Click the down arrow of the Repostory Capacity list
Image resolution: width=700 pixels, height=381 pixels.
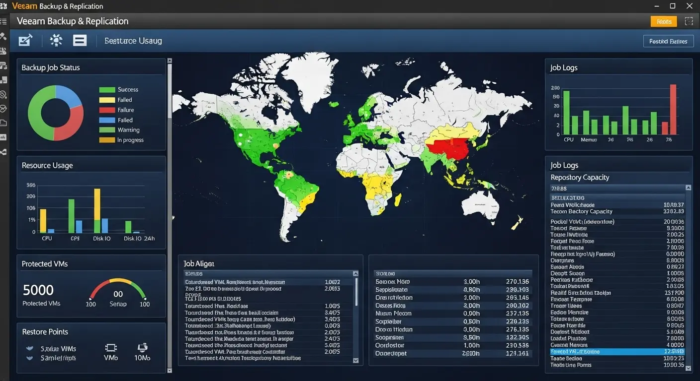688,368
